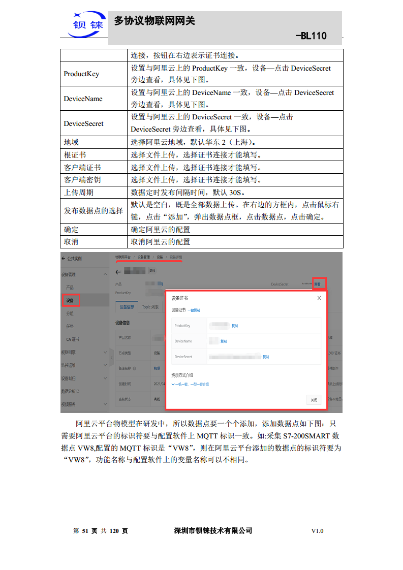Open CA 证书 in the sidebar
Screen dimensions: 403x570
[72, 339]
